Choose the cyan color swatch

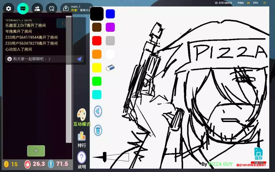[97, 95]
